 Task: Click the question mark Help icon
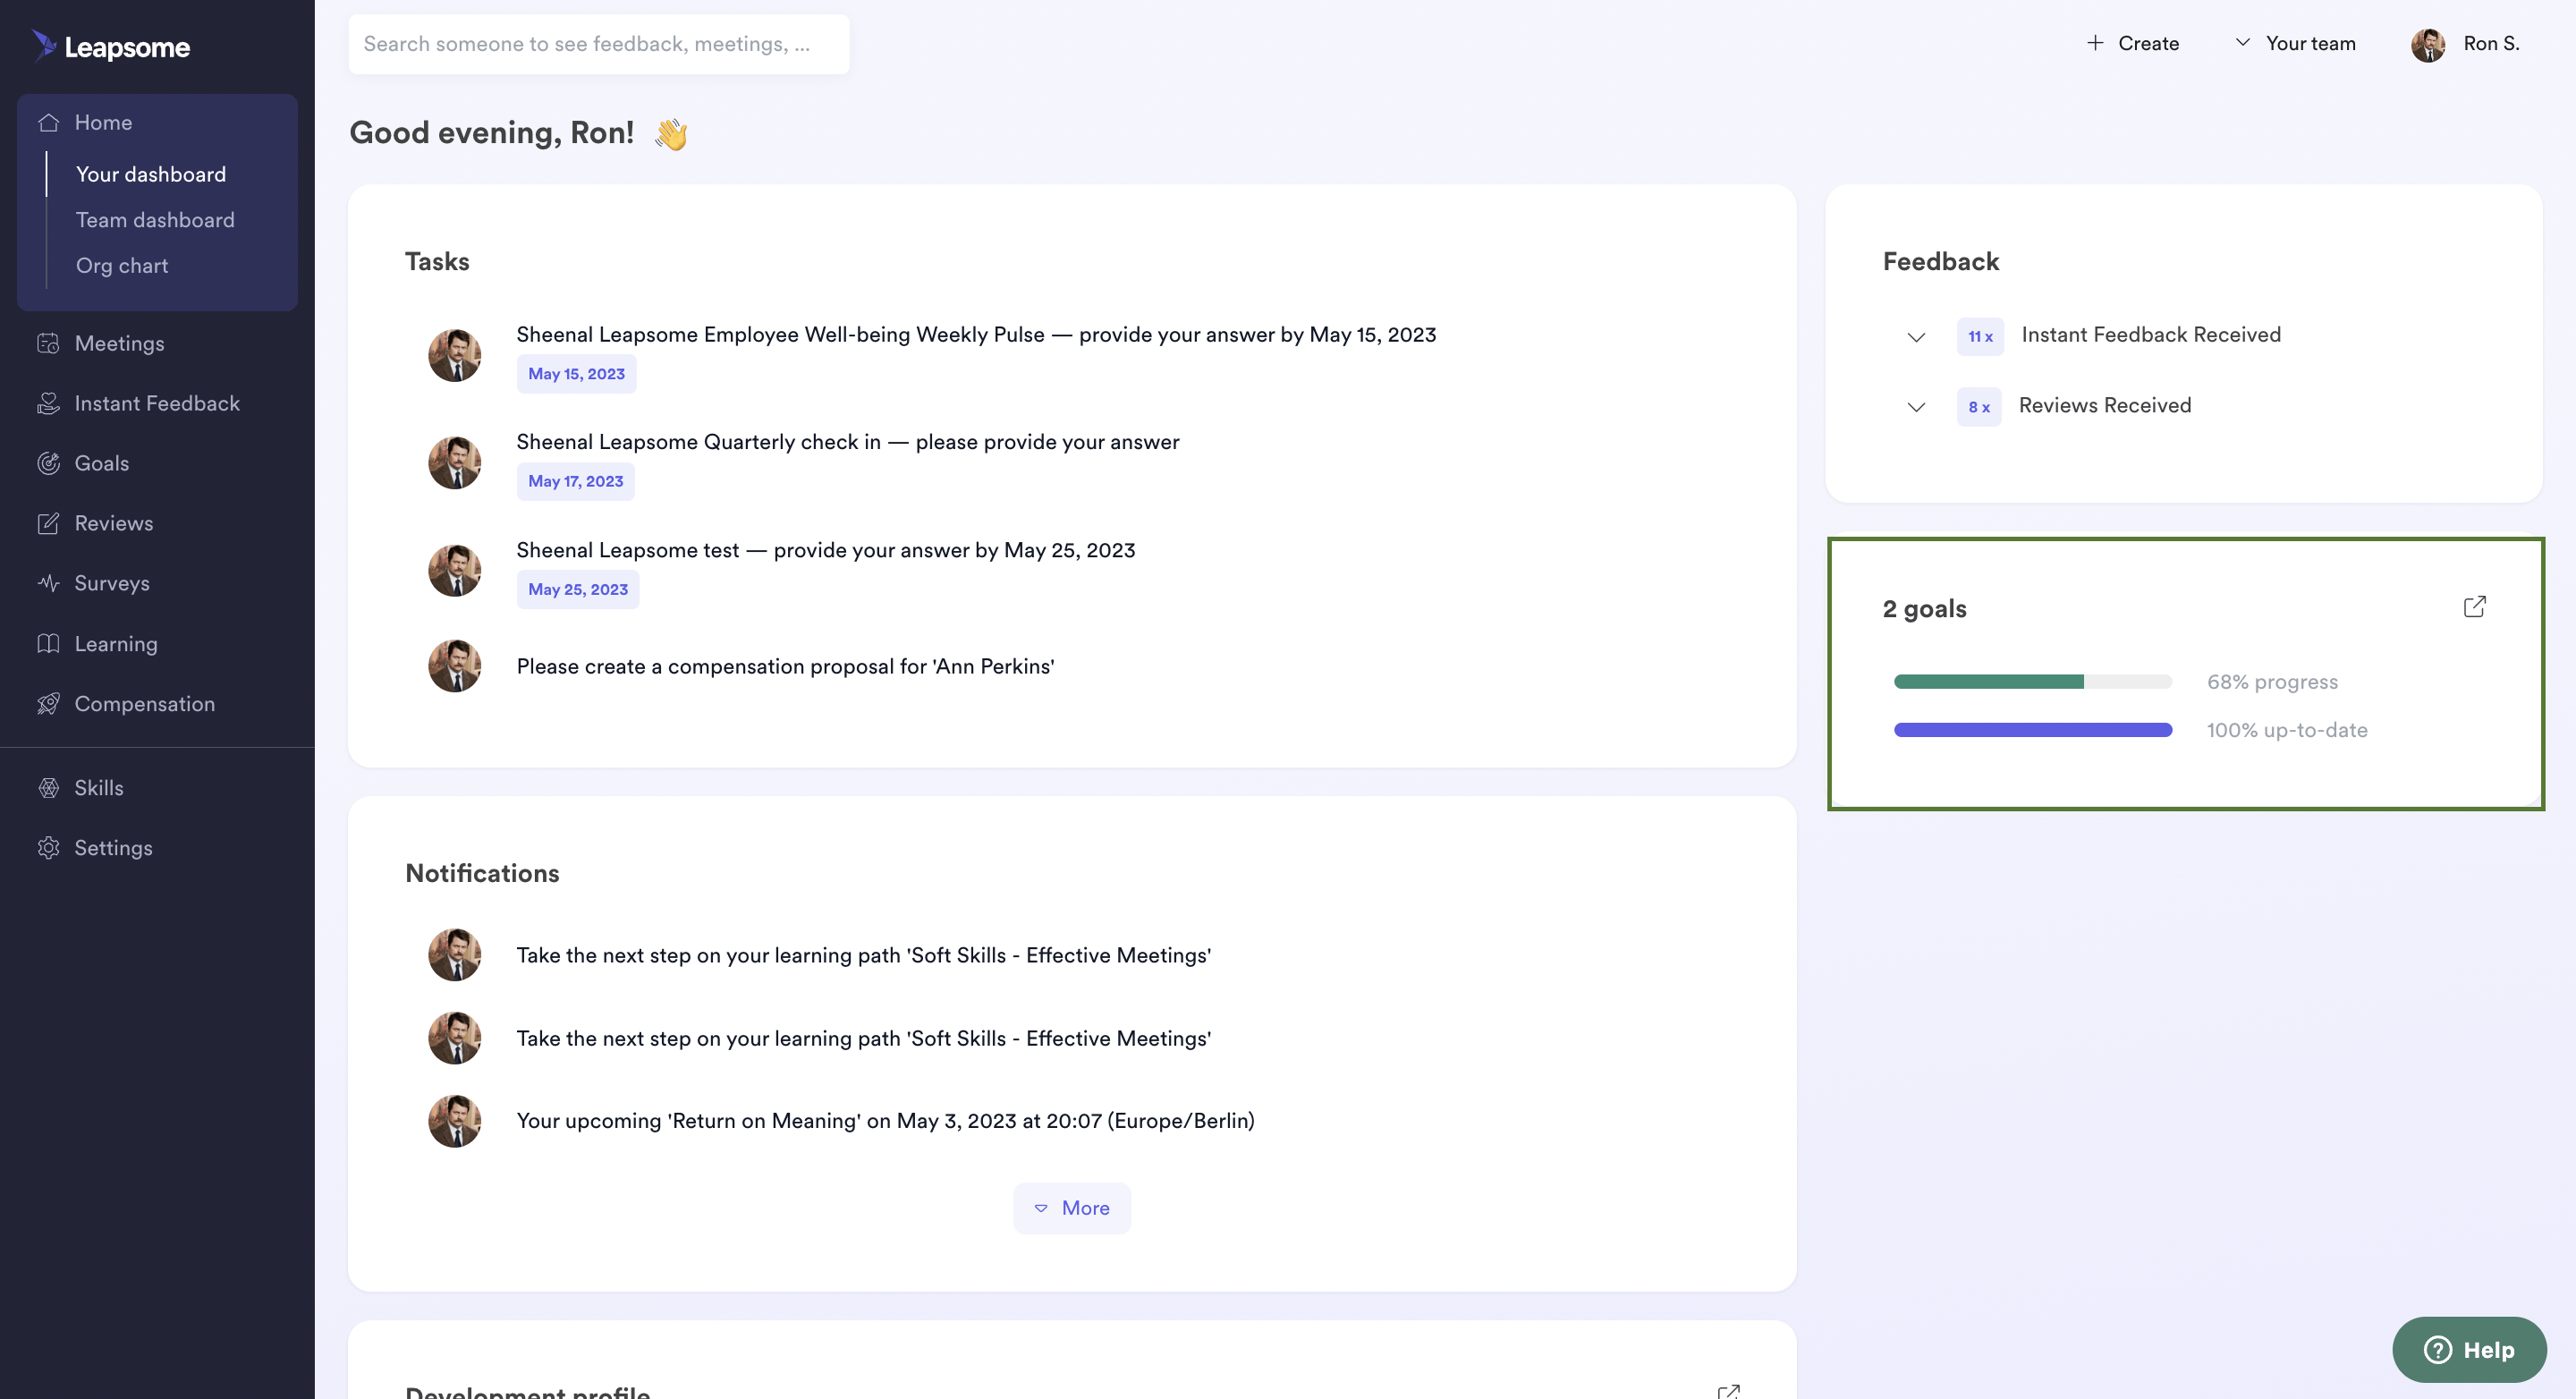2438,1349
